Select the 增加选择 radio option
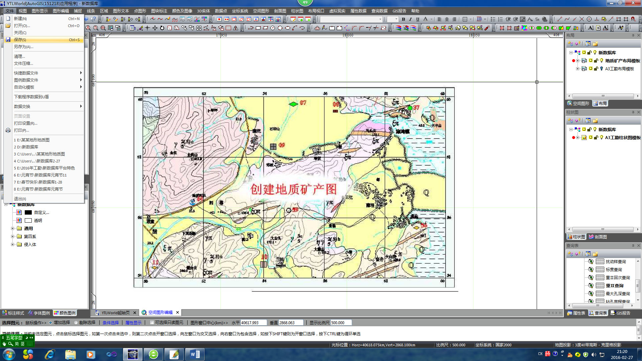This screenshot has height=361, width=642. coord(50,323)
